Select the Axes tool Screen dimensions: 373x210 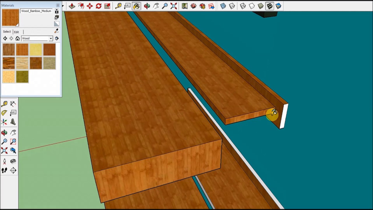coord(4,122)
